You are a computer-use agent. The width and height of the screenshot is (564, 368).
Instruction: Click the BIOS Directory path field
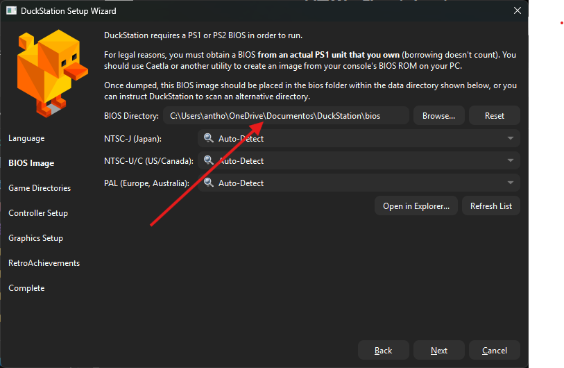pos(286,116)
